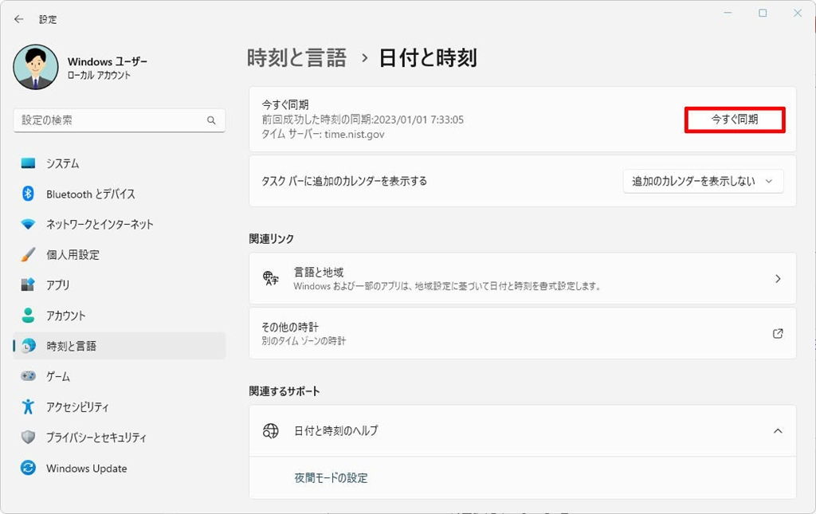The image size is (816, 514).
Task: Select アクセシビリティ in sidebar
Action: 120,406
